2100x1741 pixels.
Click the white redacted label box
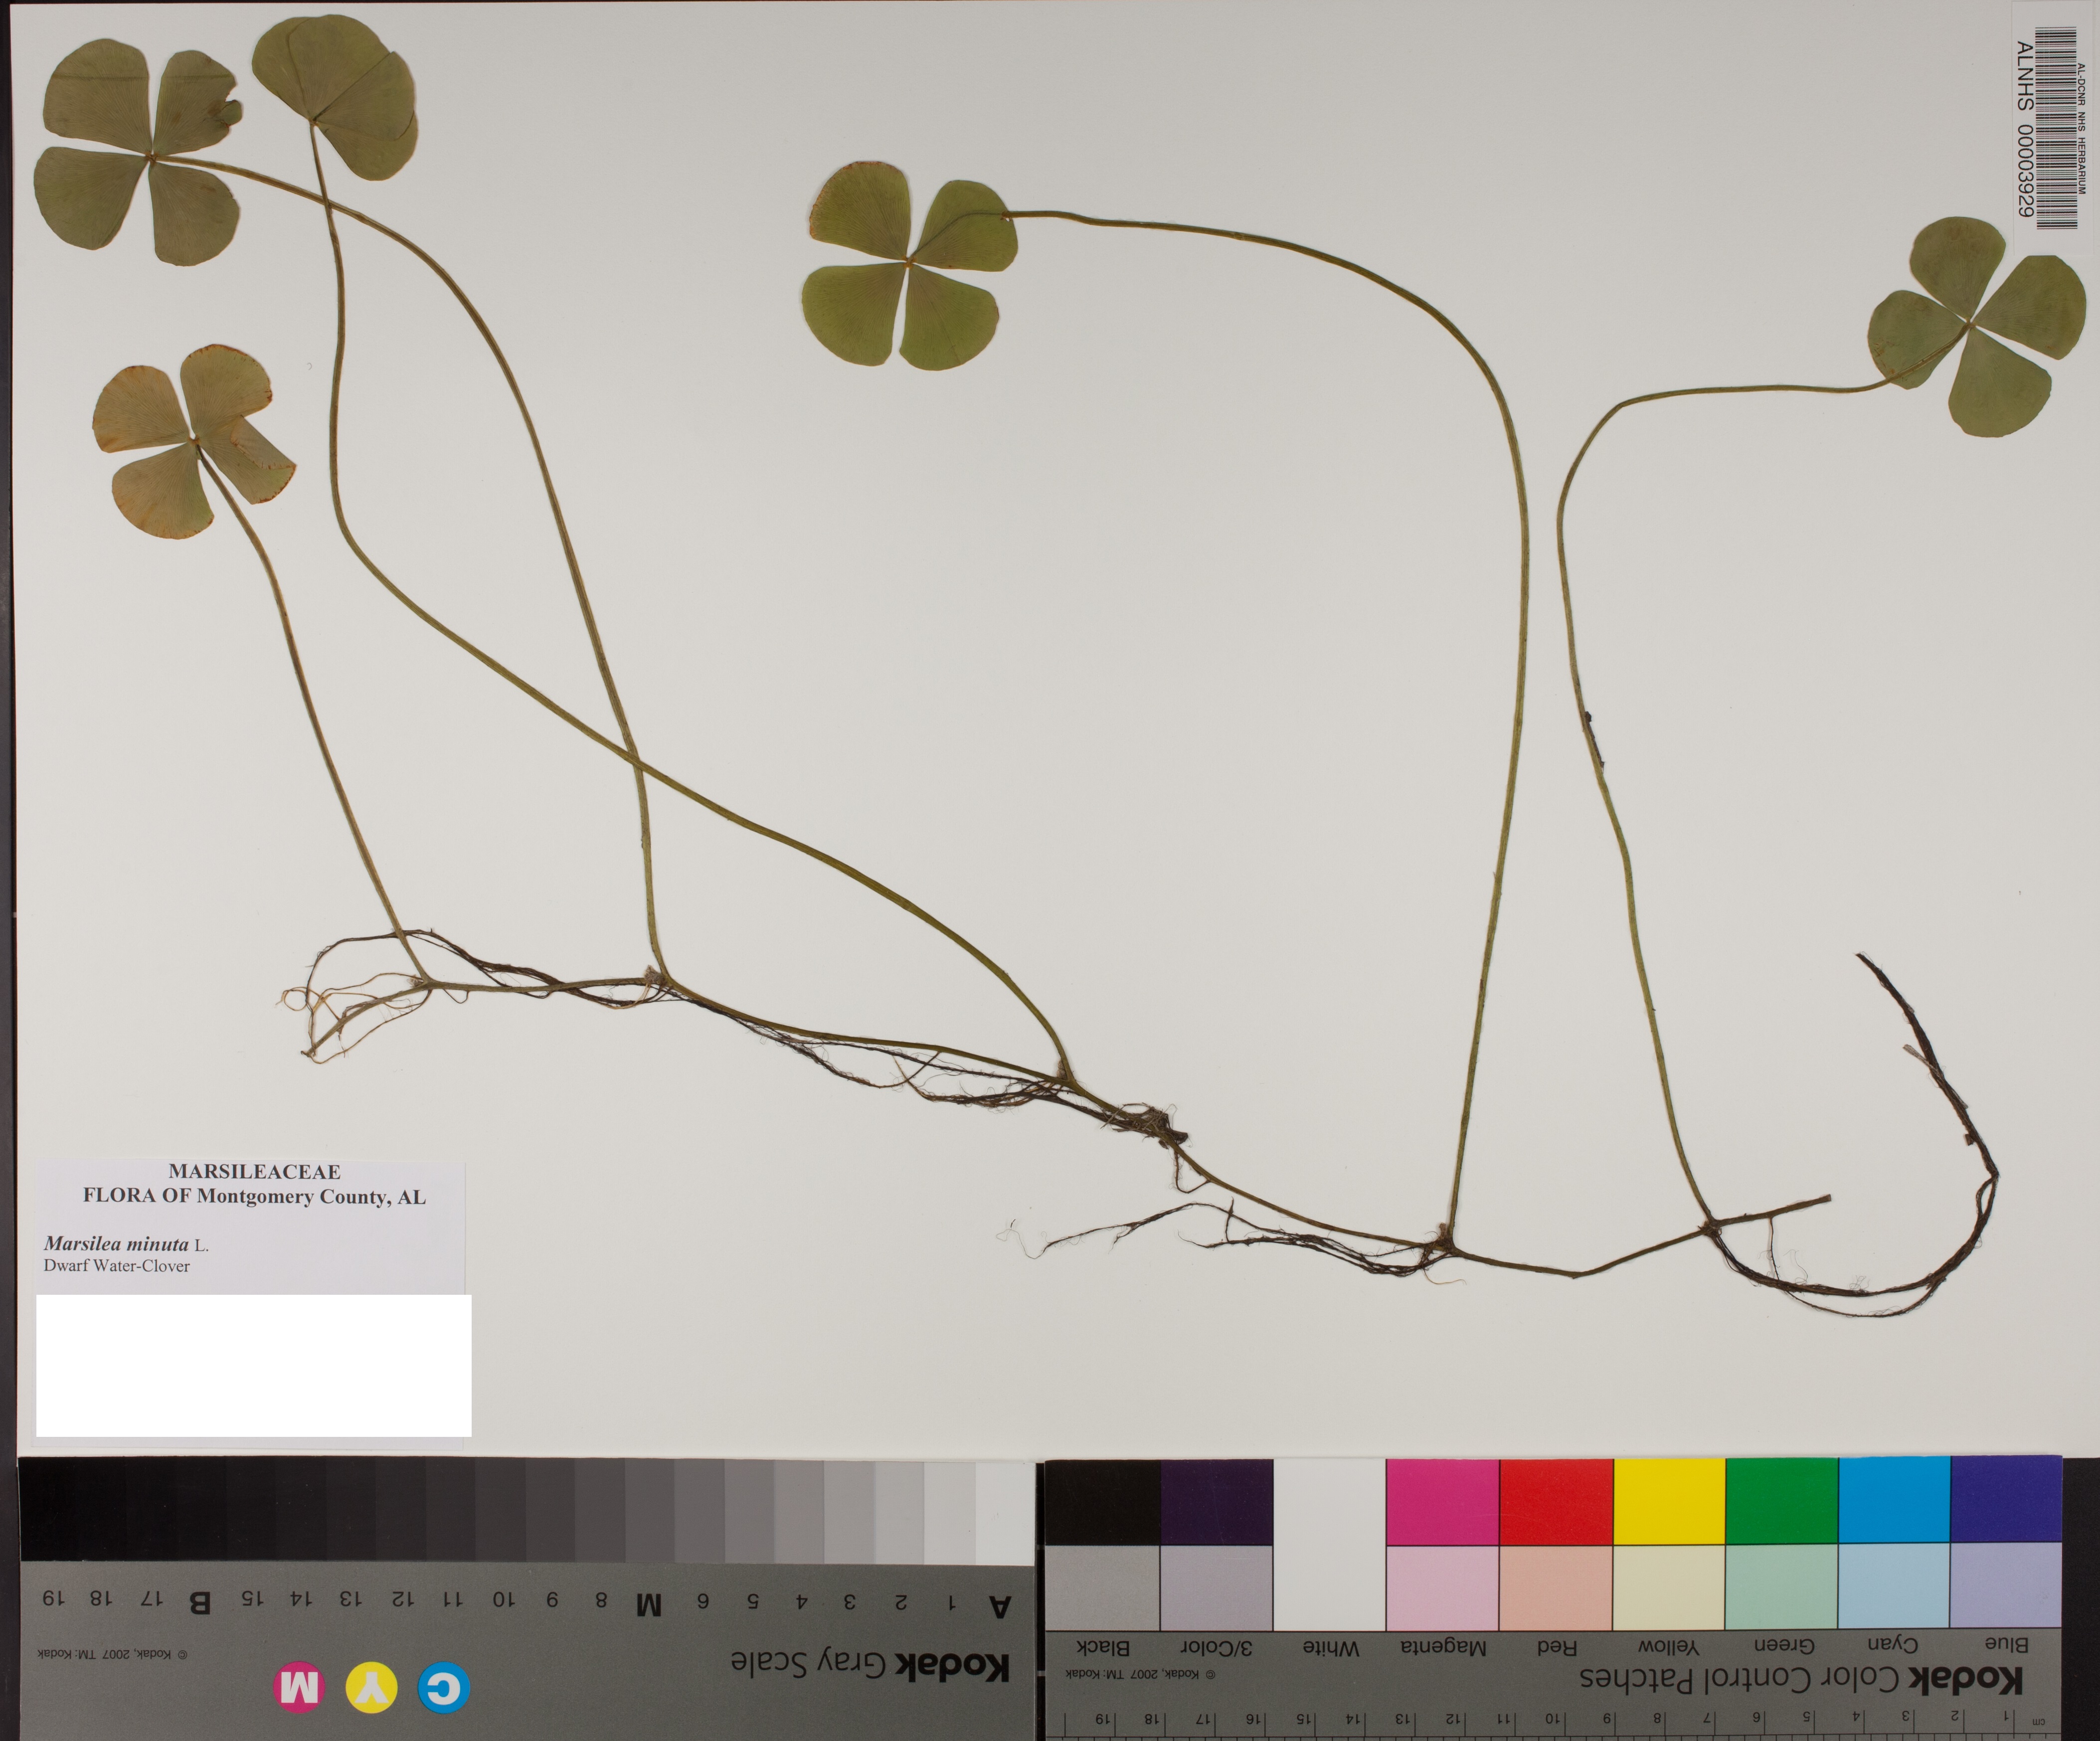click(x=253, y=1365)
